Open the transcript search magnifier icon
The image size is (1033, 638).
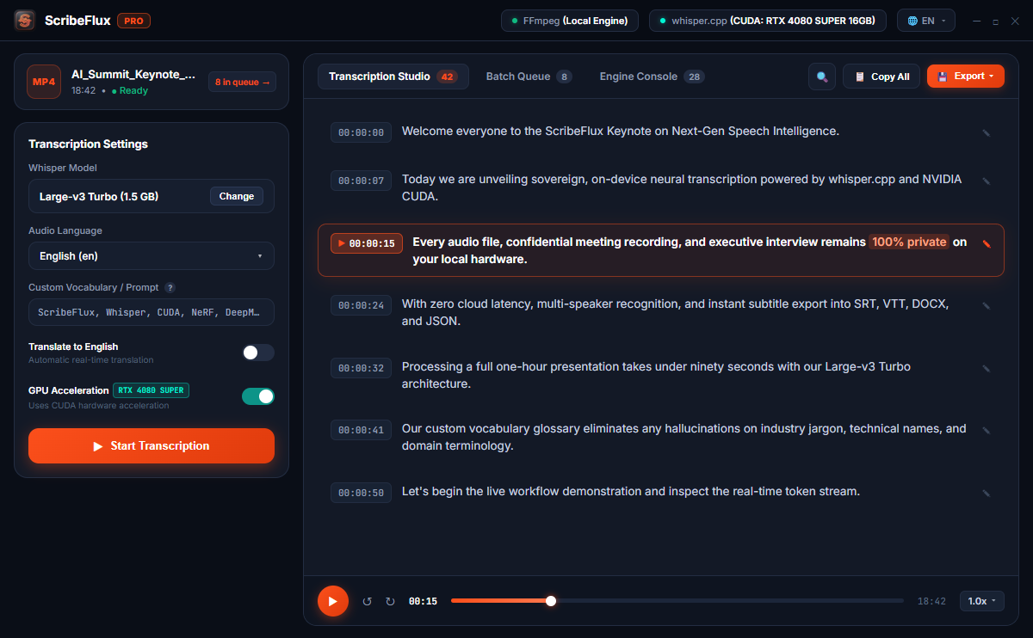(x=822, y=77)
